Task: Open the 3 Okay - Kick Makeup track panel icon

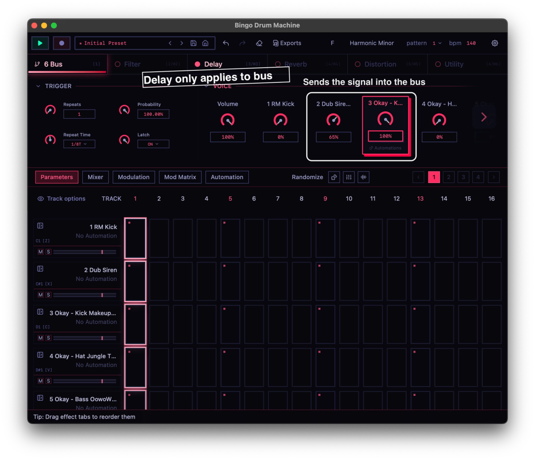Action: click(40, 312)
